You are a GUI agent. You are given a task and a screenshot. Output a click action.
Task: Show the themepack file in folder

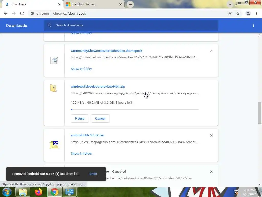(x=81, y=69)
